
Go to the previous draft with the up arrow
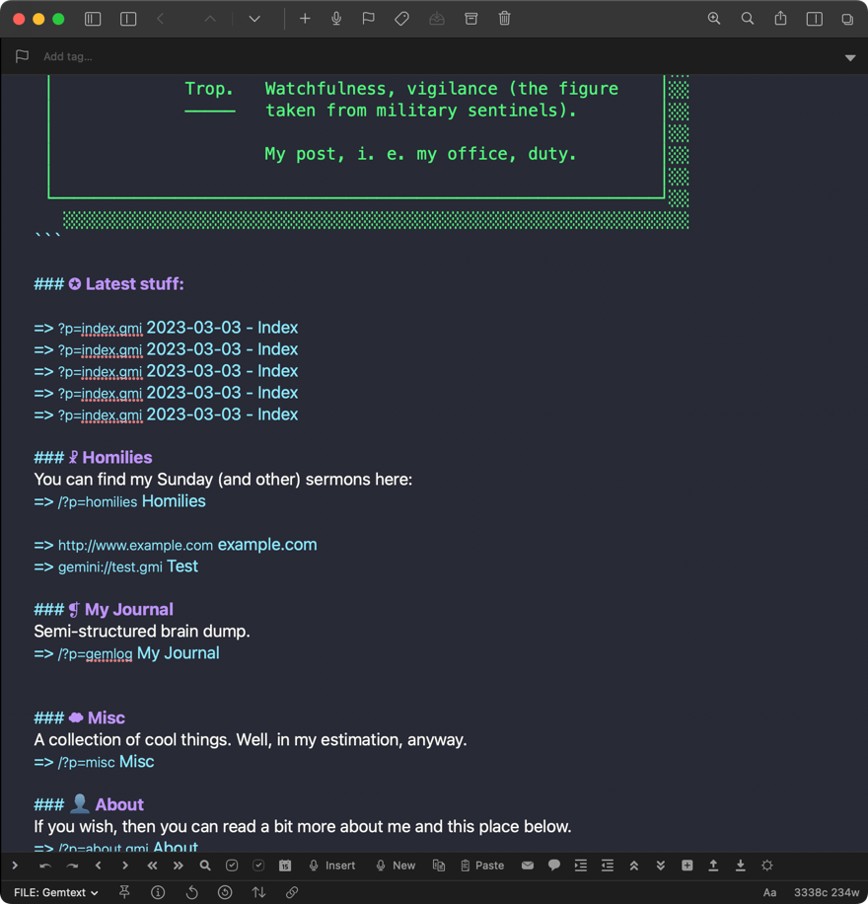tap(210, 19)
